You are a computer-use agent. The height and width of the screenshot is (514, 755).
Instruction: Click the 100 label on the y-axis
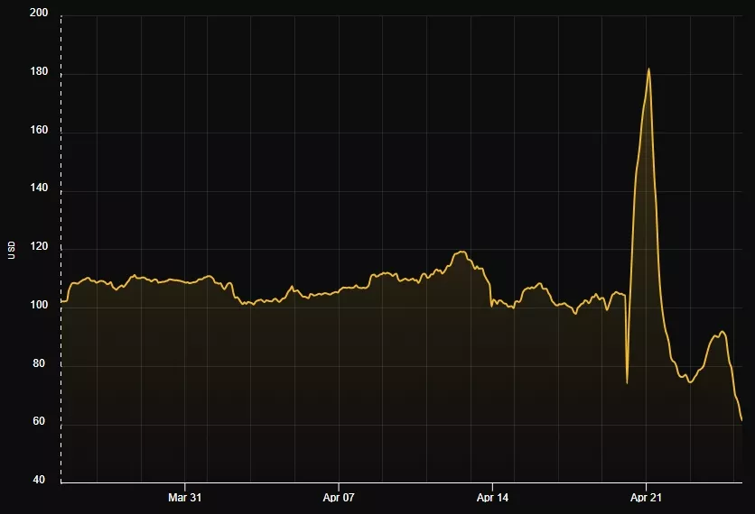tap(39, 305)
